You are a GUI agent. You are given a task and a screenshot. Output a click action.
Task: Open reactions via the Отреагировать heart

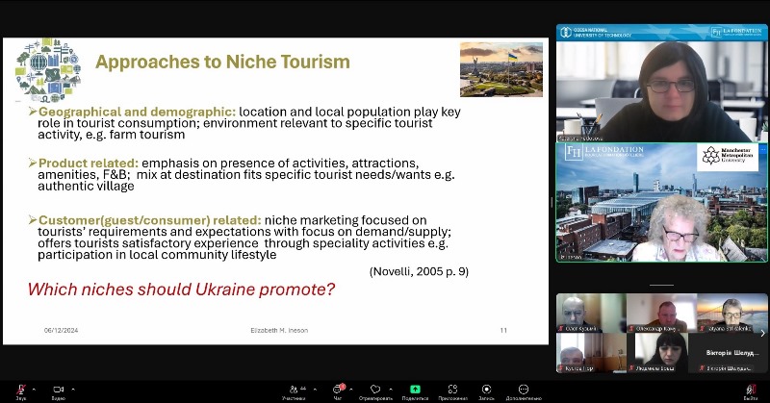click(x=375, y=391)
